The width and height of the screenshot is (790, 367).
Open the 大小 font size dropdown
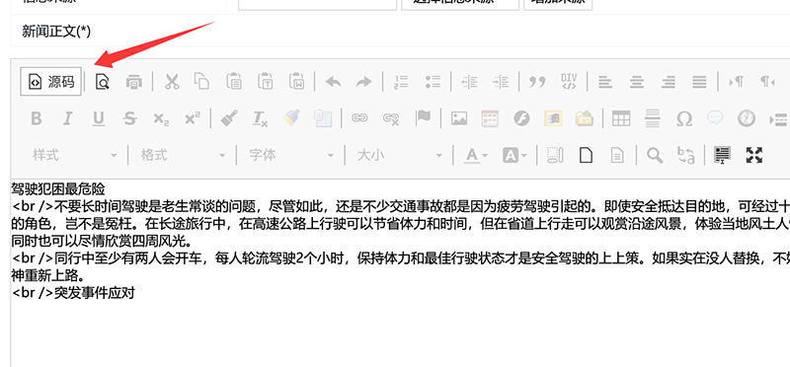(x=399, y=155)
